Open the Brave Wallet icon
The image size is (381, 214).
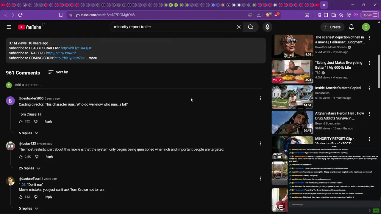[334, 15]
